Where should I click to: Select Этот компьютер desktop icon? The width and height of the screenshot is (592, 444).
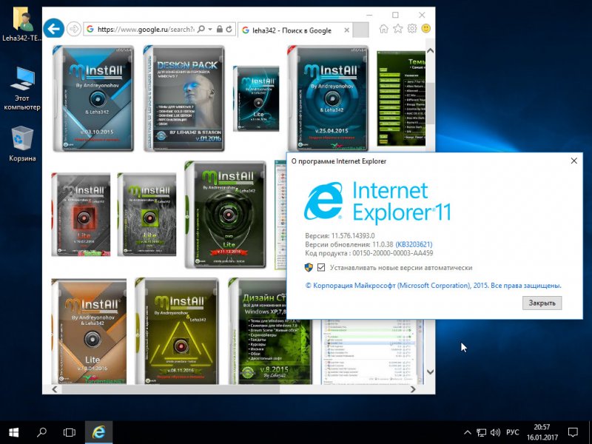click(22, 88)
